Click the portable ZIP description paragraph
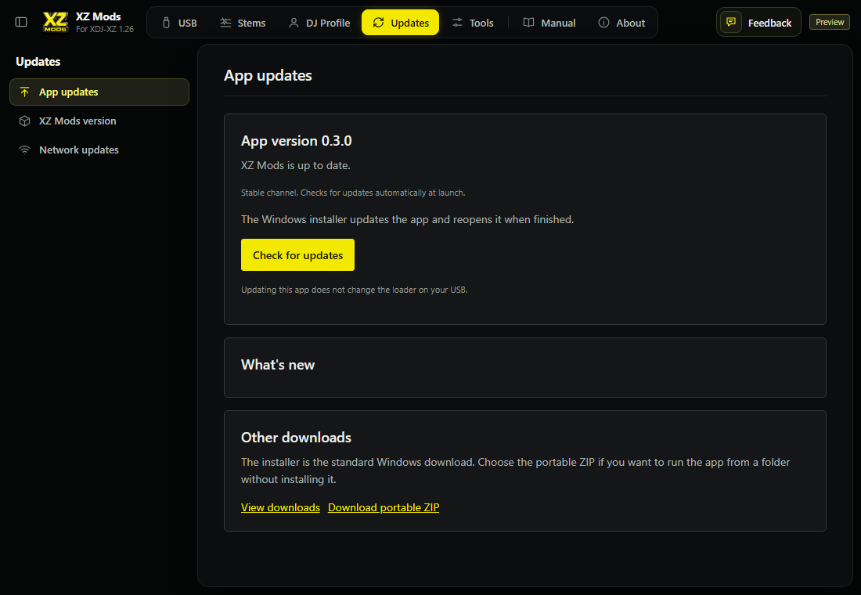Image resolution: width=861 pixels, height=595 pixels. click(x=516, y=471)
